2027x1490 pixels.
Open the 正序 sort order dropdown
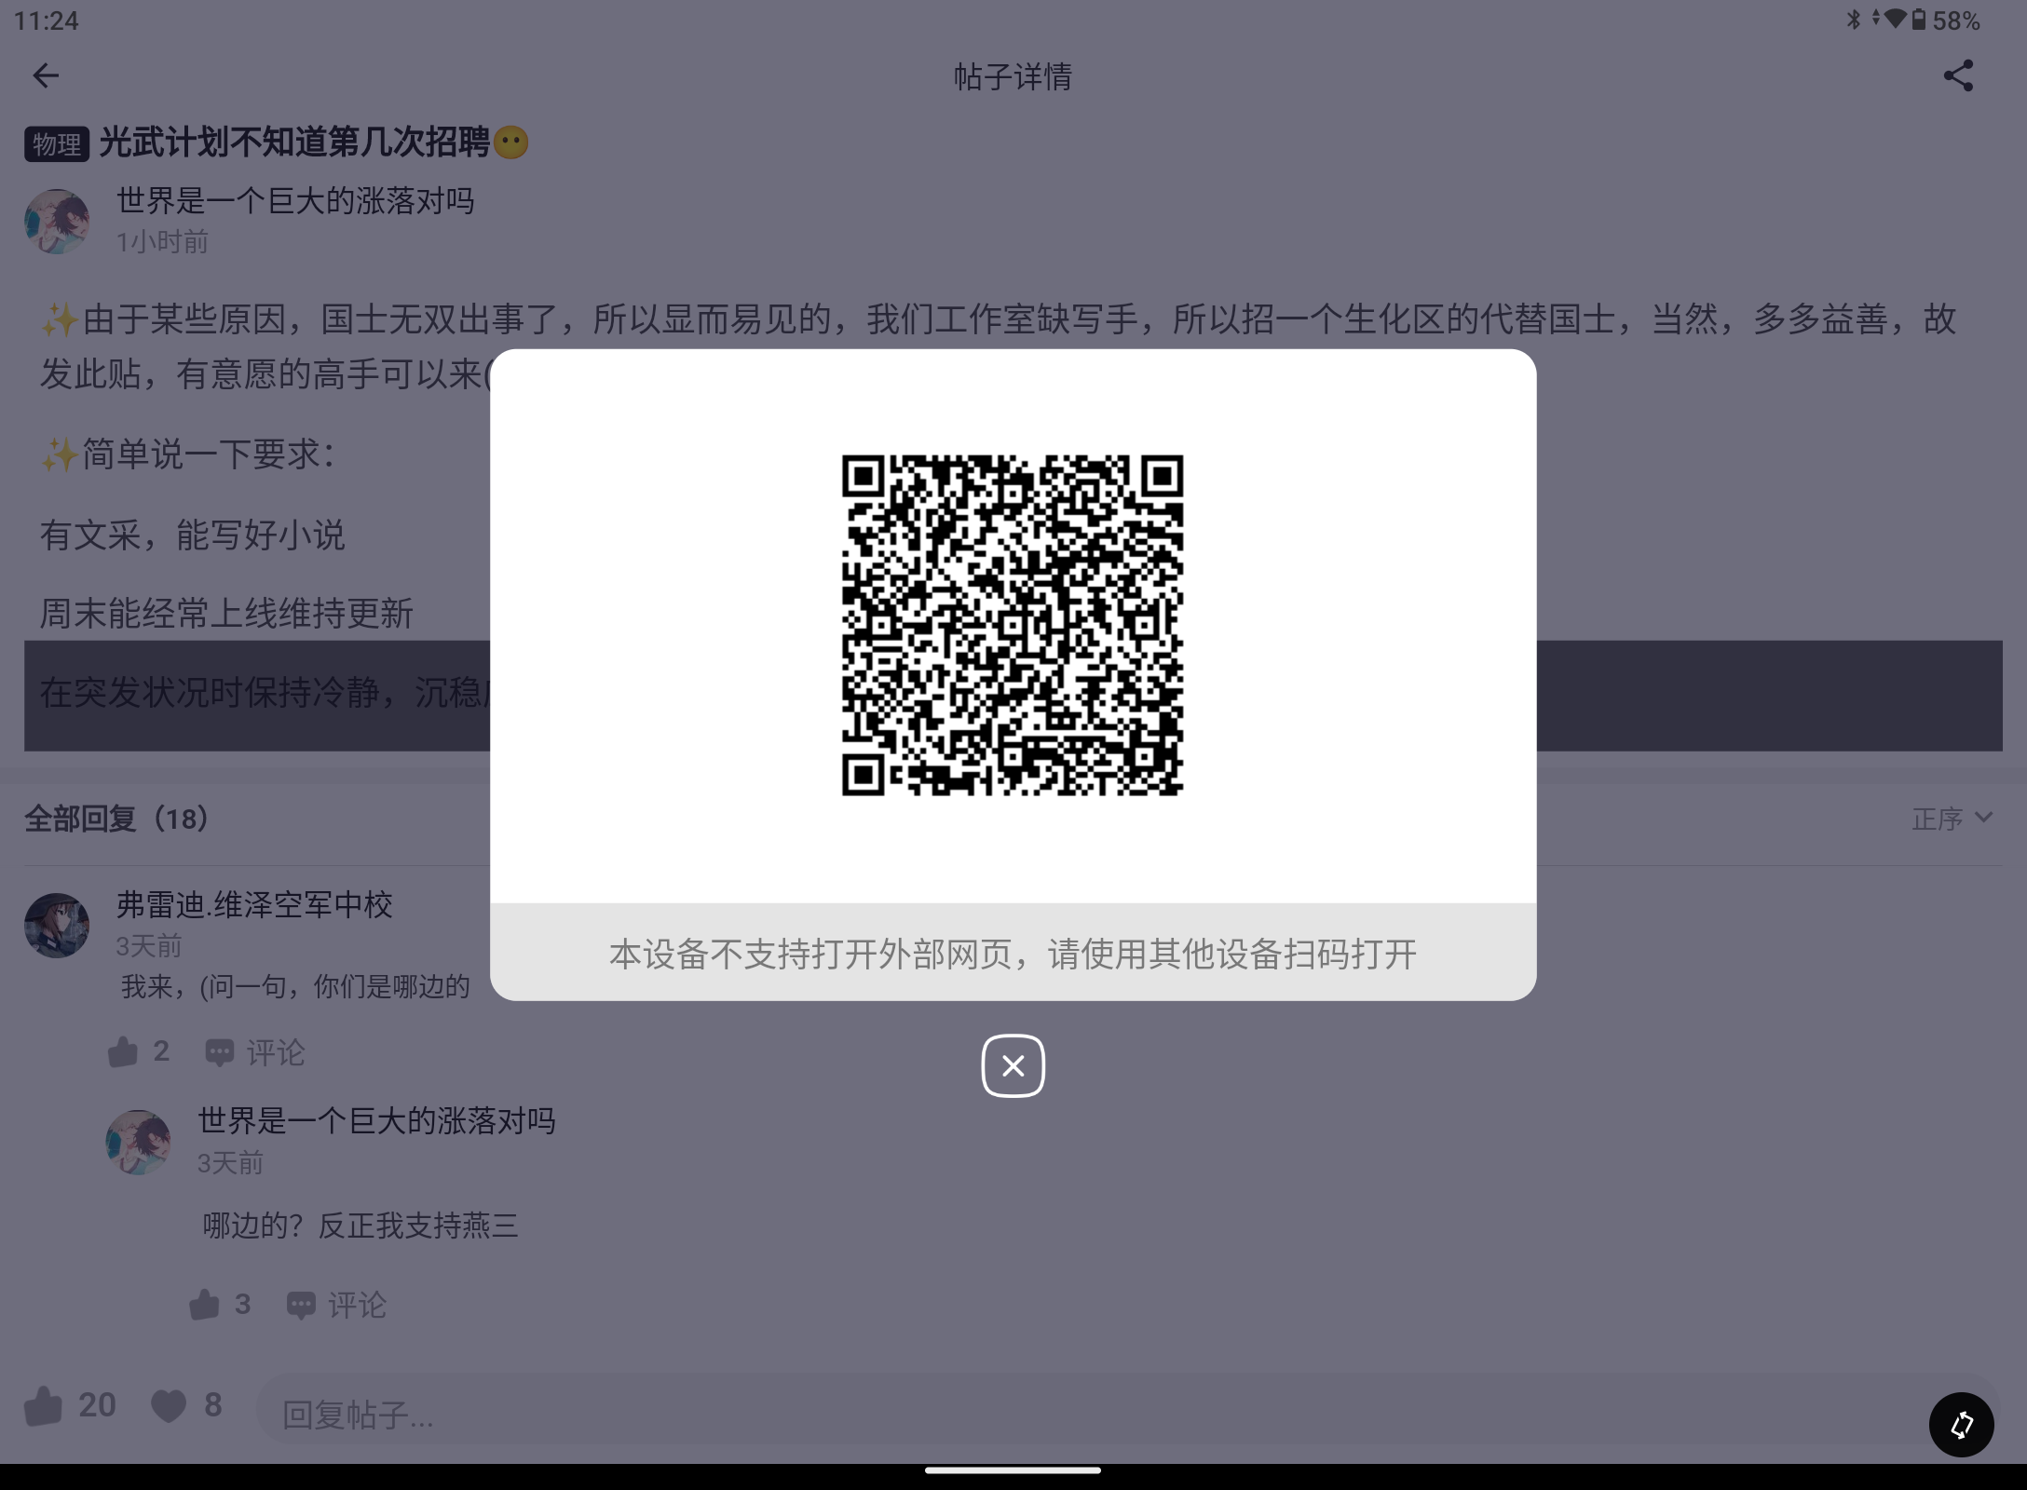[1952, 819]
